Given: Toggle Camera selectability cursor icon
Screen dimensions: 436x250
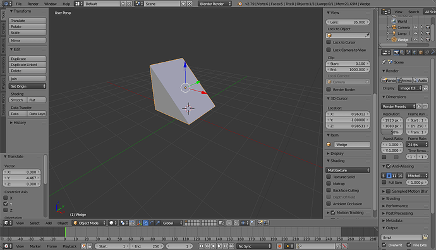Looking at the screenshot, I should click(422, 27).
